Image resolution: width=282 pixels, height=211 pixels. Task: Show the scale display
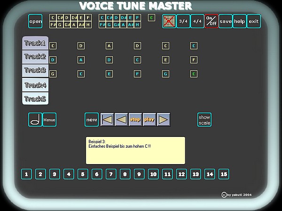point(204,120)
